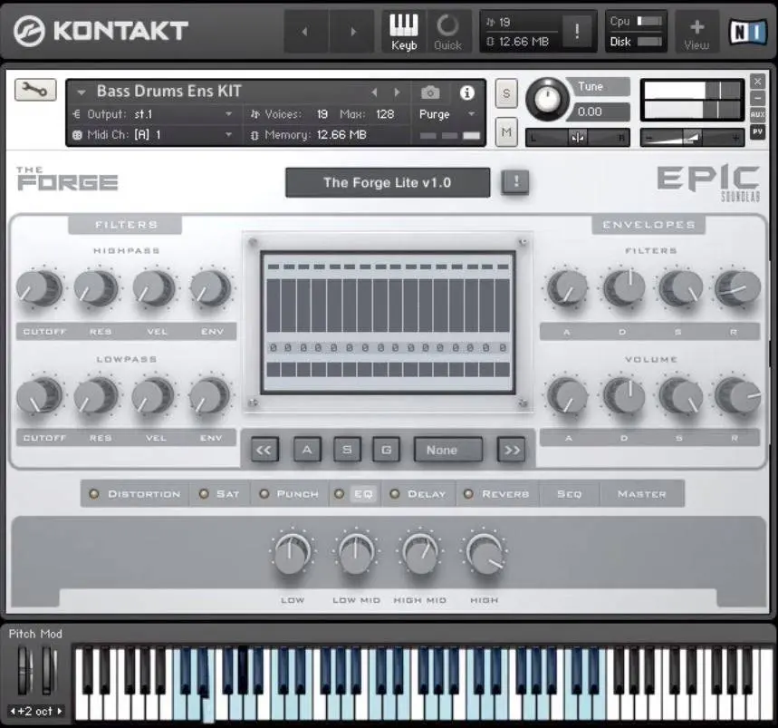778x728 pixels.
Task: Open the Quick-load panel icon
Action: (447, 32)
